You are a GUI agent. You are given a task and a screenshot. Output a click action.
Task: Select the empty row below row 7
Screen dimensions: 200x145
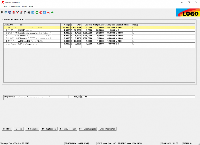coord(99,47)
